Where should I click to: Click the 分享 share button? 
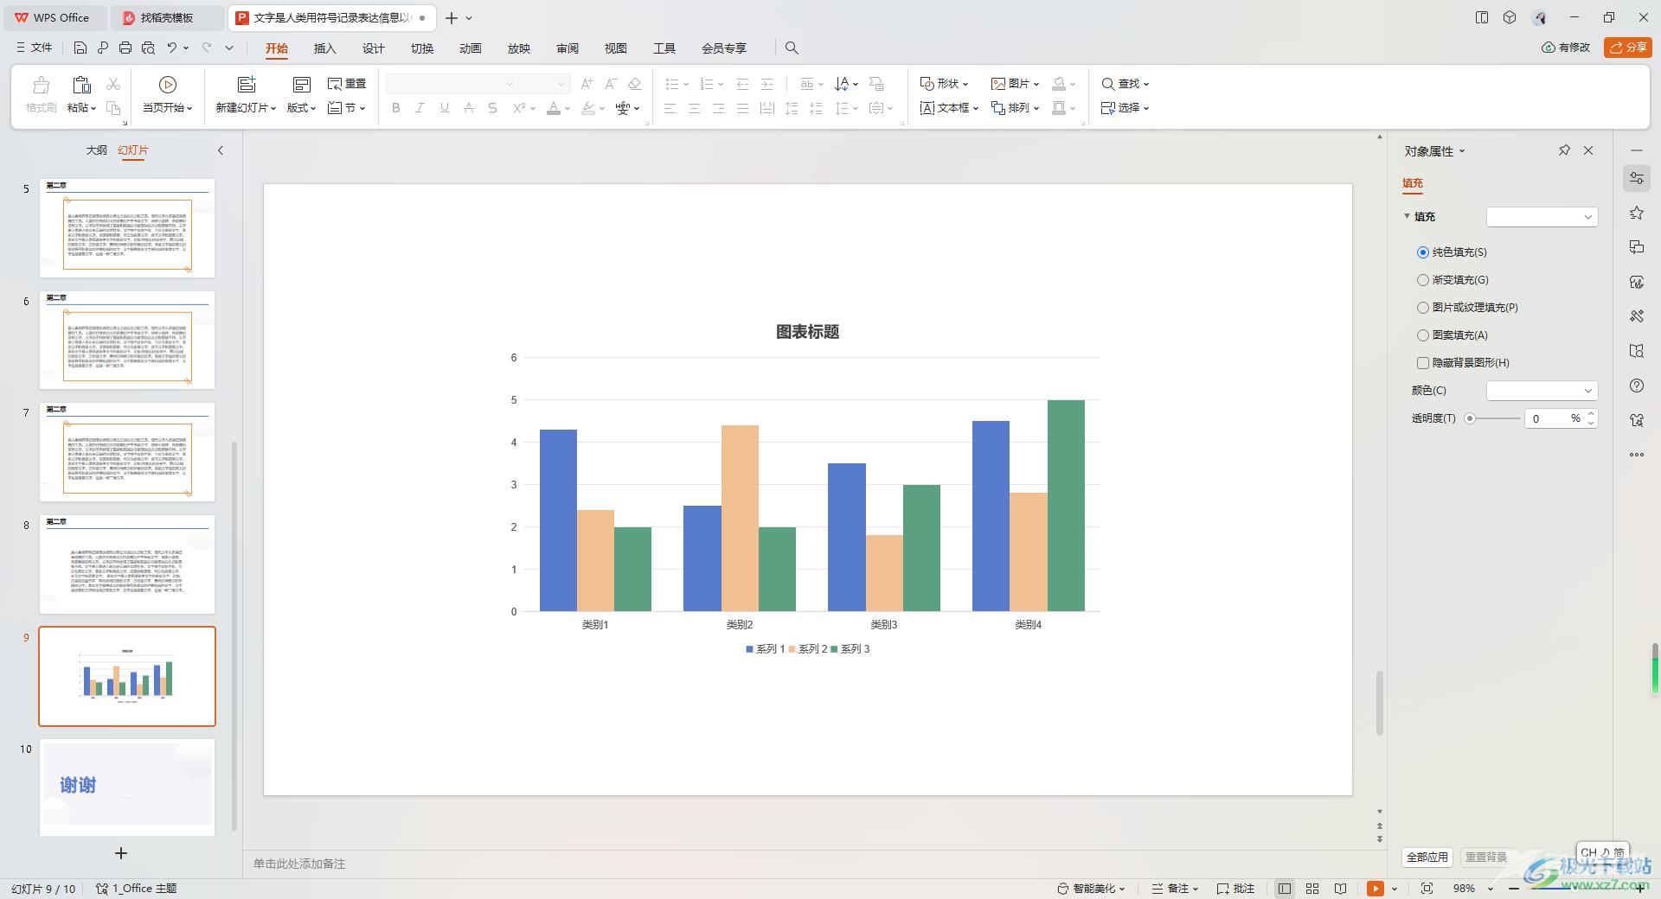[x=1628, y=48]
